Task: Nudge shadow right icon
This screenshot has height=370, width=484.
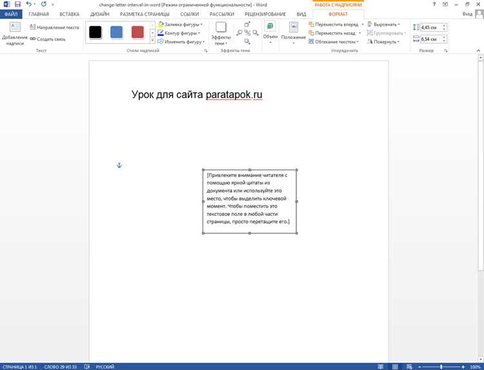Action: click(x=256, y=33)
